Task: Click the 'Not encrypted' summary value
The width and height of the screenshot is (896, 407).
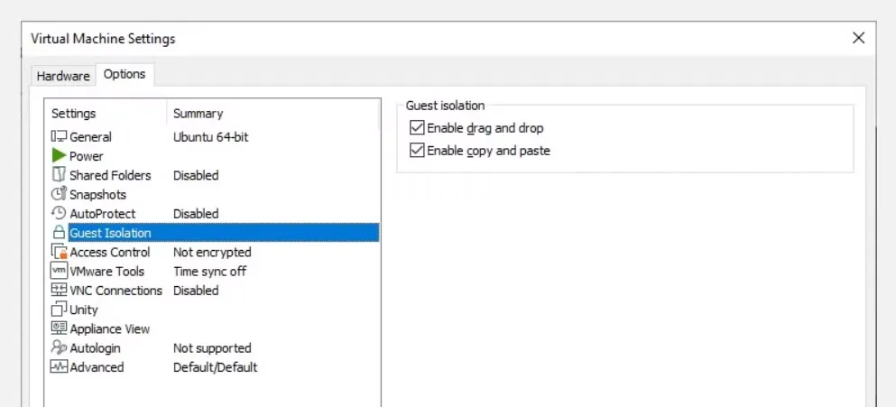Action: coord(212,252)
